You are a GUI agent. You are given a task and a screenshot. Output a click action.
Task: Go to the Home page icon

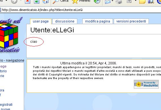coord(46,1)
